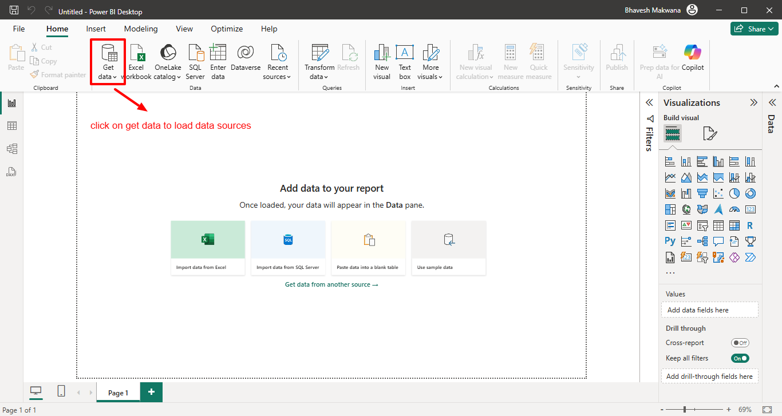This screenshot has height=416, width=782.
Task: Select the Card (123) visual
Action: (750, 209)
